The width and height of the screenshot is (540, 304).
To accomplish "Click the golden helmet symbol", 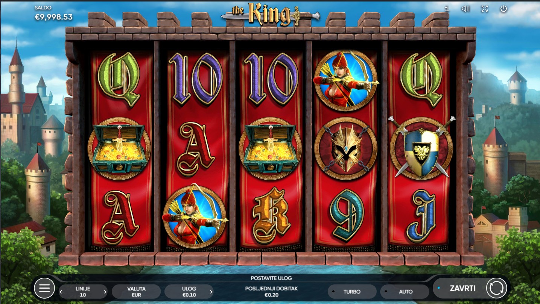I will 345,149.
